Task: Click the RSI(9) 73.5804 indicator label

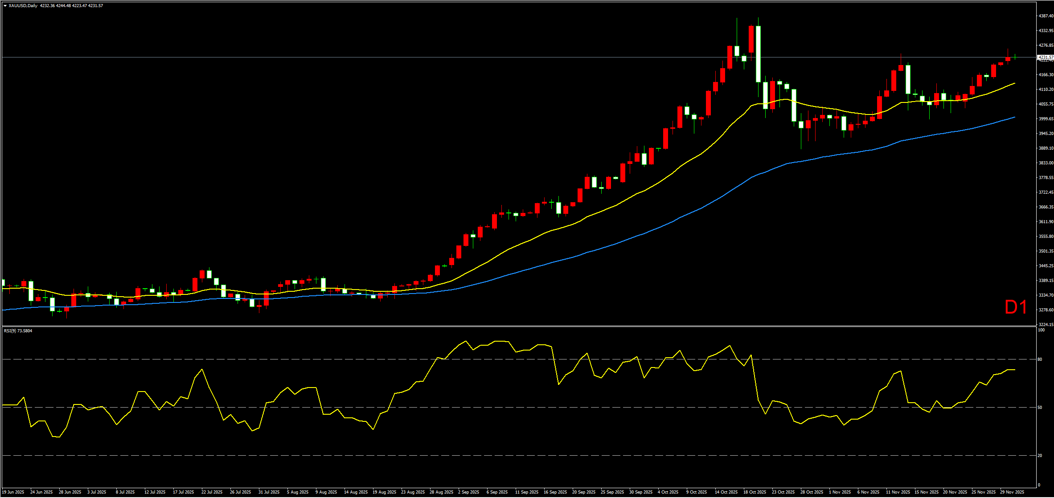Action: 18,331
